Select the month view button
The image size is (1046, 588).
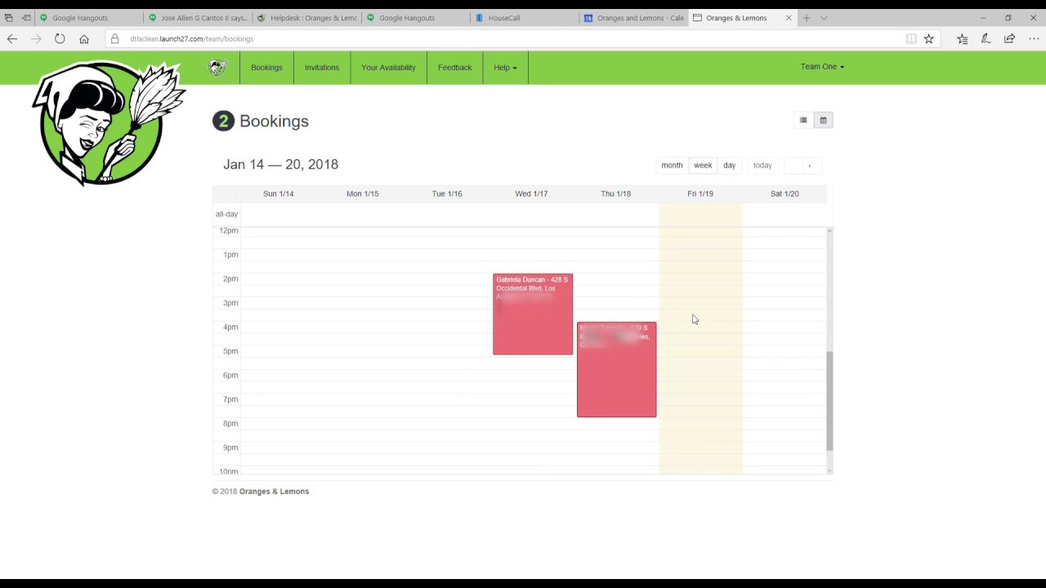pyautogui.click(x=672, y=165)
